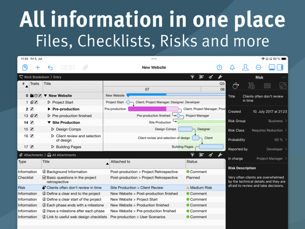
Task: Open the documents icon in the toolbar
Action: pyautogui.click(x=25, y=67)
